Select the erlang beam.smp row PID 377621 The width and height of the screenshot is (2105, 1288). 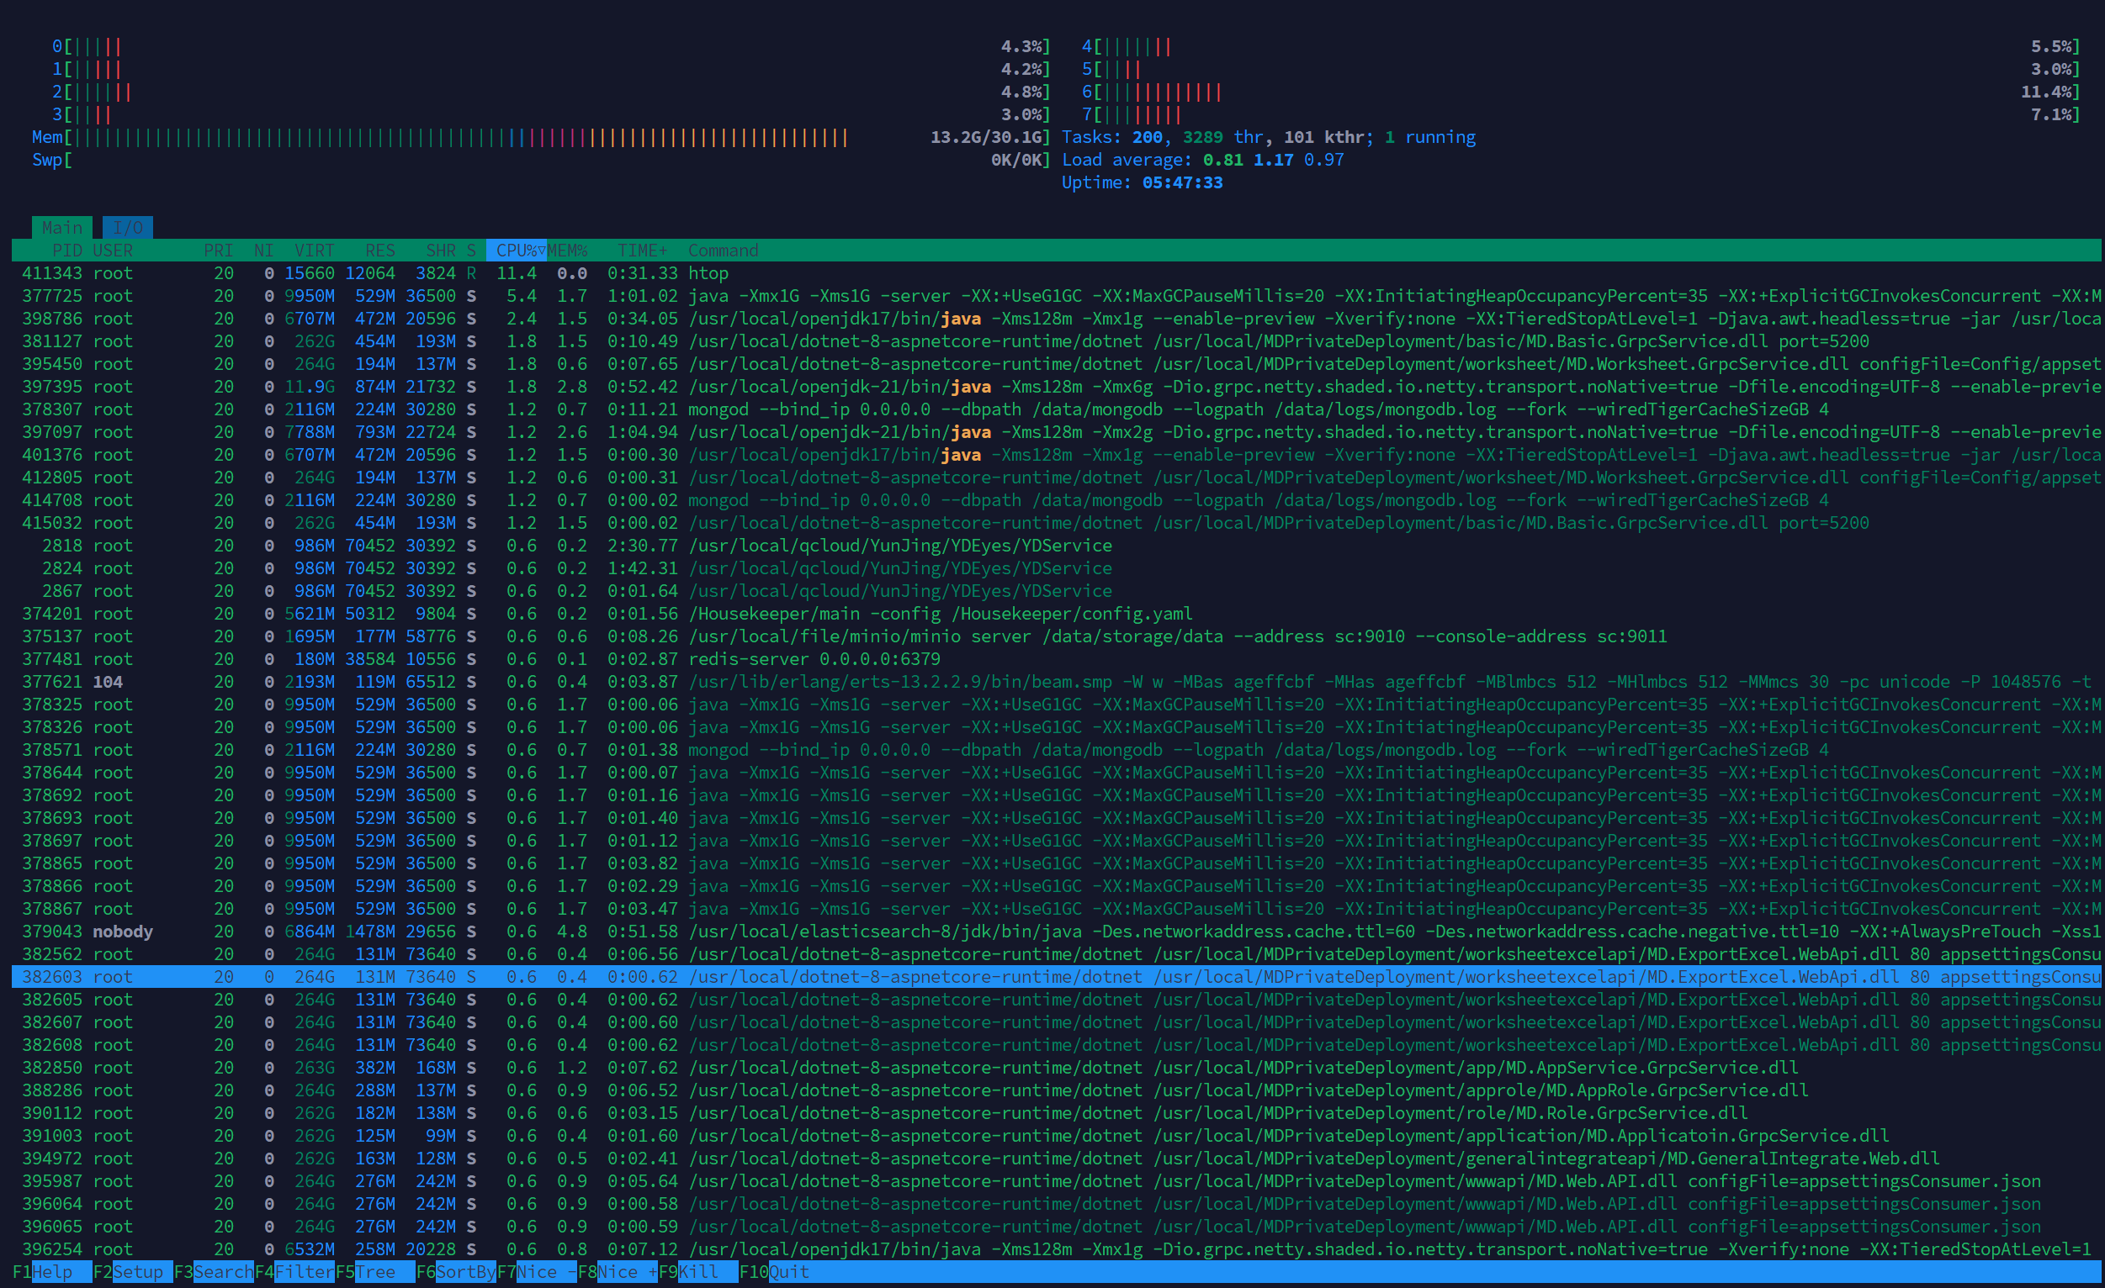(1056, 682)
